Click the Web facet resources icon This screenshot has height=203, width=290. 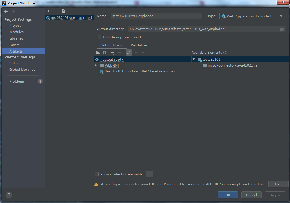[x=102, y=72]
